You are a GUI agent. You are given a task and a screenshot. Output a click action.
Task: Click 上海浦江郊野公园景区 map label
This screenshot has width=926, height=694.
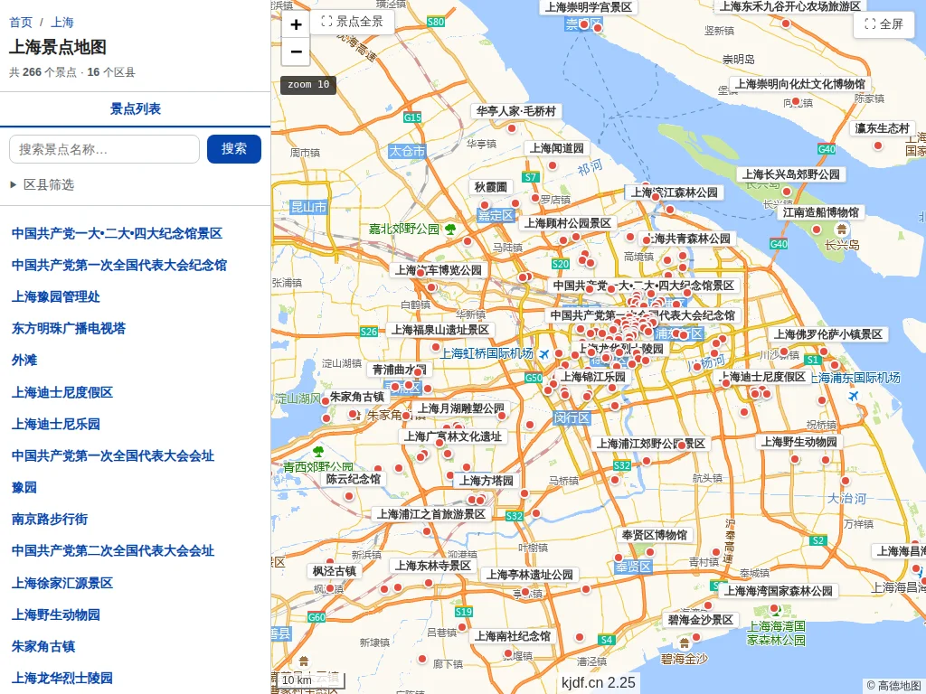pyautogui.click(x=650, y=443)
